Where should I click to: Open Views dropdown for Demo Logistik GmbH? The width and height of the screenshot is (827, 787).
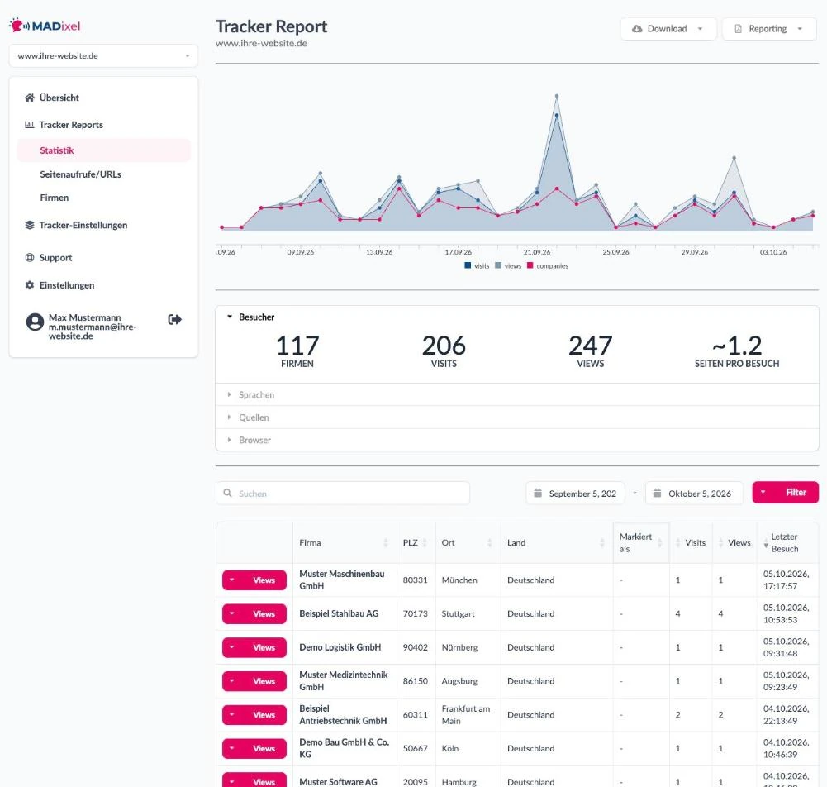[254, 647]
